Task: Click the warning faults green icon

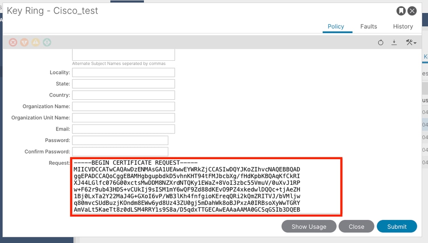Action: [47, 42]
